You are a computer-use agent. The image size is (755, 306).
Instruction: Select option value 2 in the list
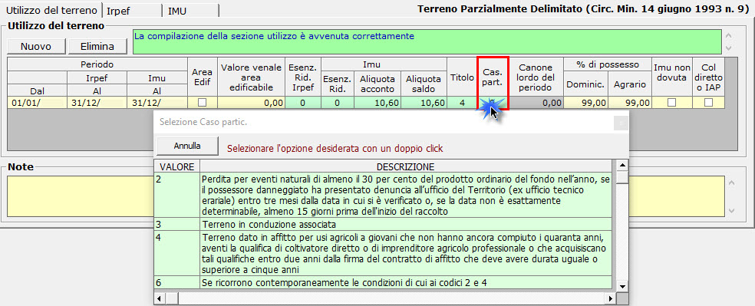(176, 196)
